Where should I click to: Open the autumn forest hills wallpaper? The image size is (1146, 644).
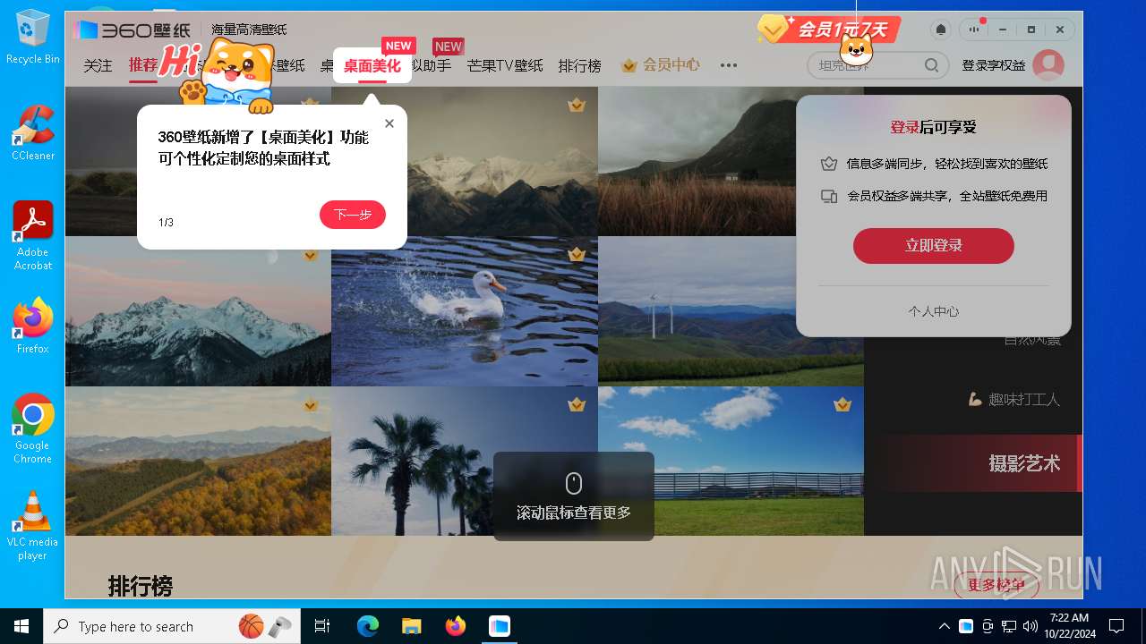click(x=198, y=462)
